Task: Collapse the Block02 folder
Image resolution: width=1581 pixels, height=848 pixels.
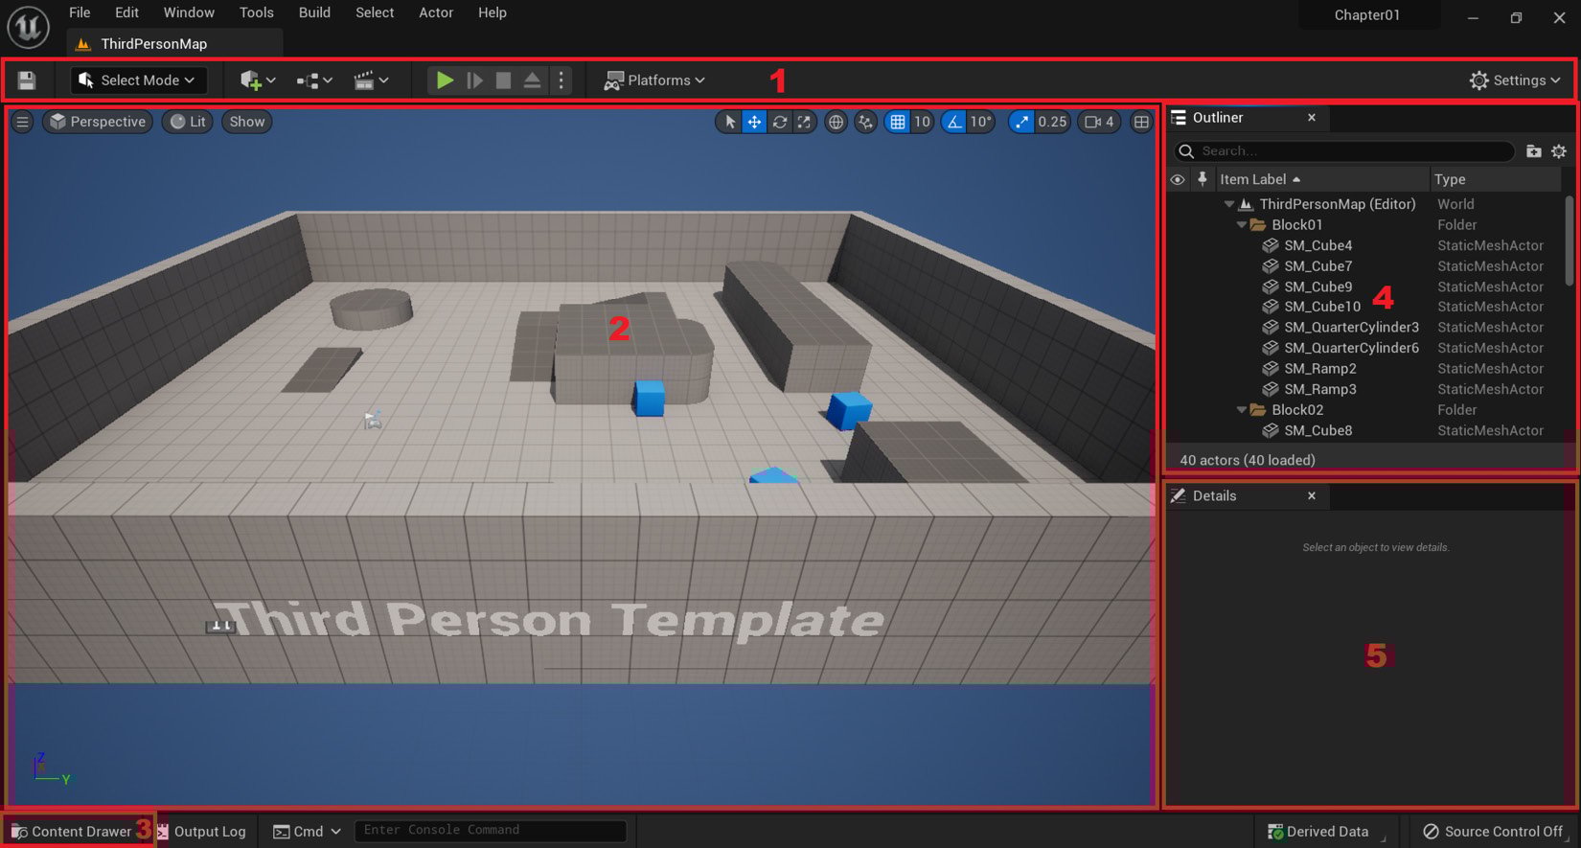Action: (x=1242, y=410)
